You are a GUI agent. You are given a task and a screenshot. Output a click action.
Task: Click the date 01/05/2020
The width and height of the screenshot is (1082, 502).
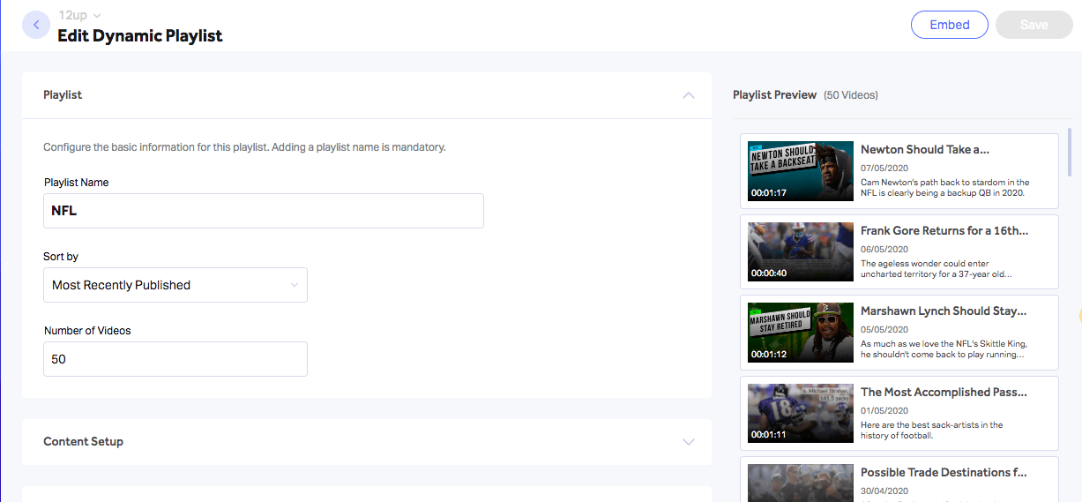[x=884, y=410]
